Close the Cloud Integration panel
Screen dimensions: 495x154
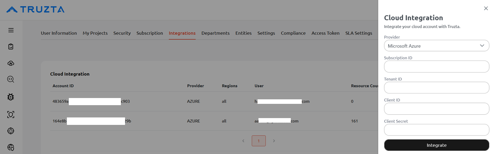point(486,8)
